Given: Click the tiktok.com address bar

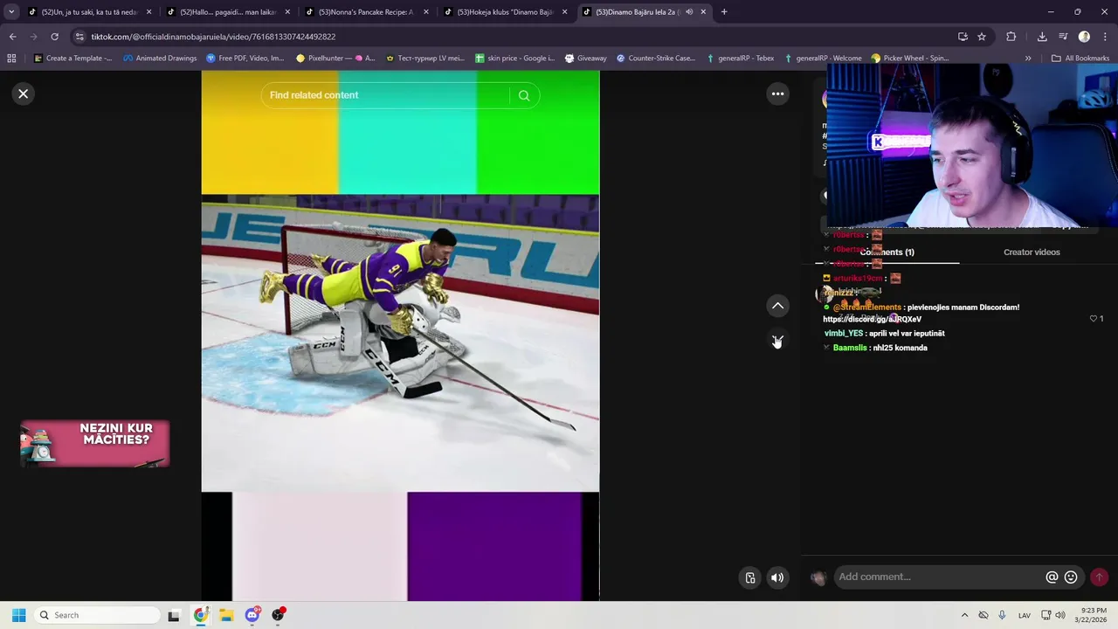Looking at the screenshot, I should click(515, 37).
